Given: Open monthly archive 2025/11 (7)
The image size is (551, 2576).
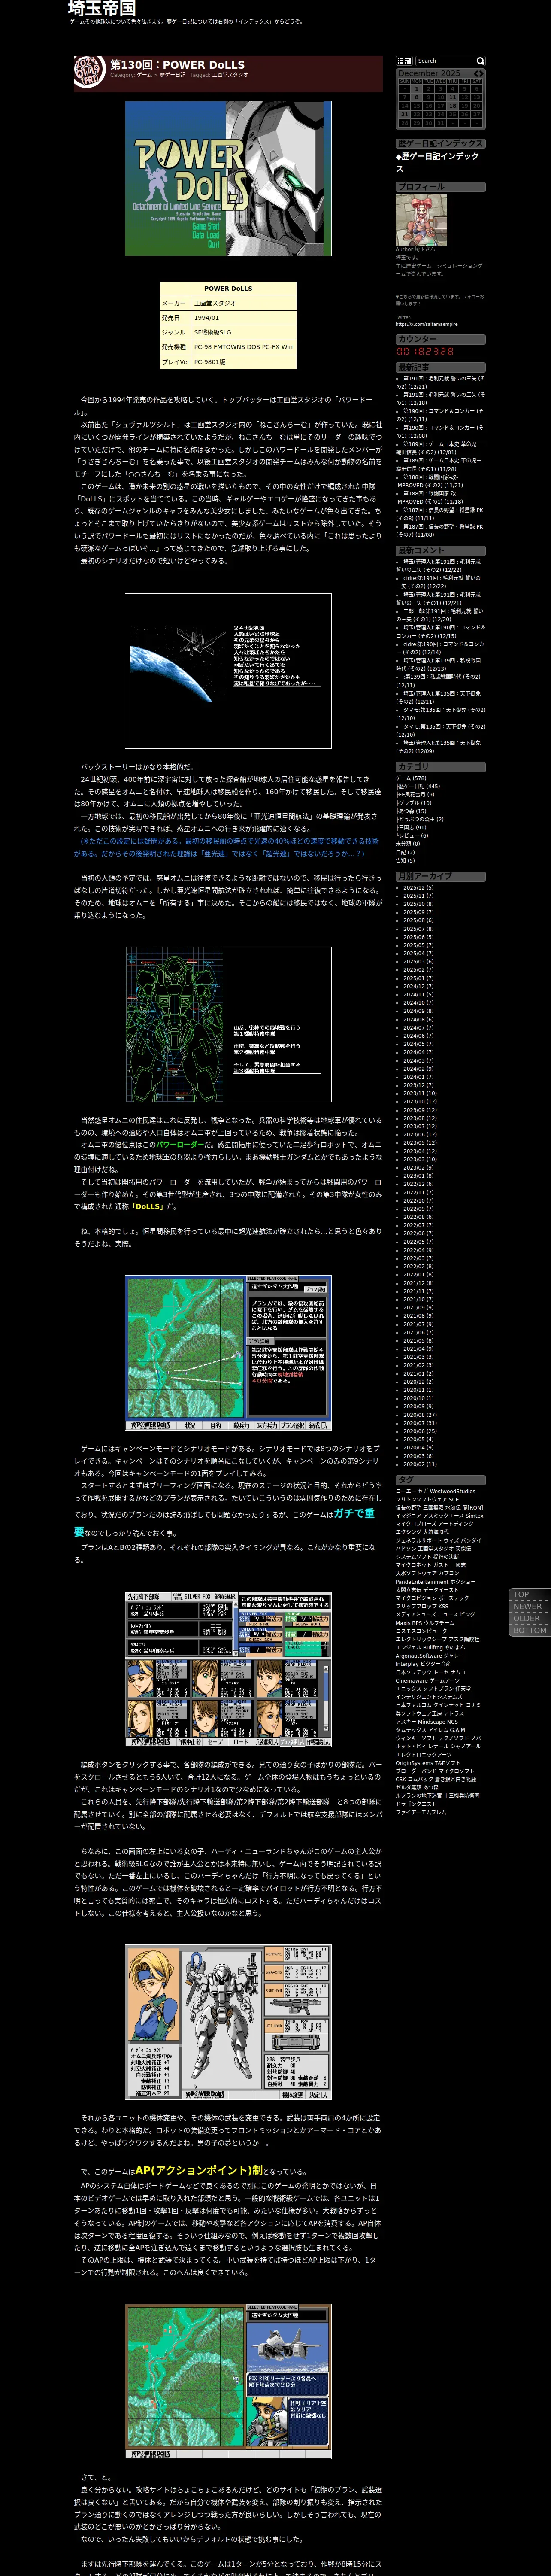Looking at the screenshot, I should [x=419, y=896].
